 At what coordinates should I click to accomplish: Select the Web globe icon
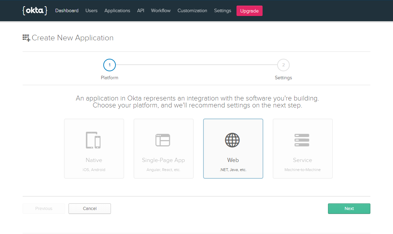click(x=232, y=140)
